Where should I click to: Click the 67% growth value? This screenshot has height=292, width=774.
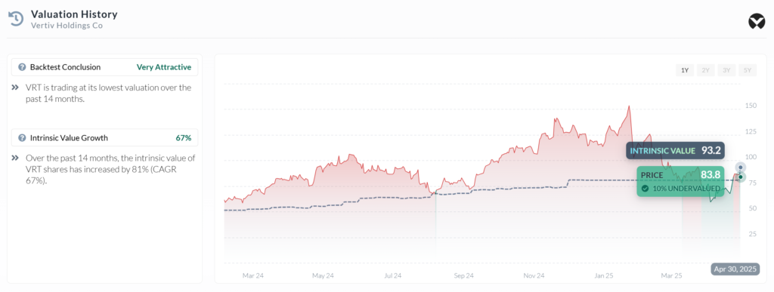[x=183, y=138]
